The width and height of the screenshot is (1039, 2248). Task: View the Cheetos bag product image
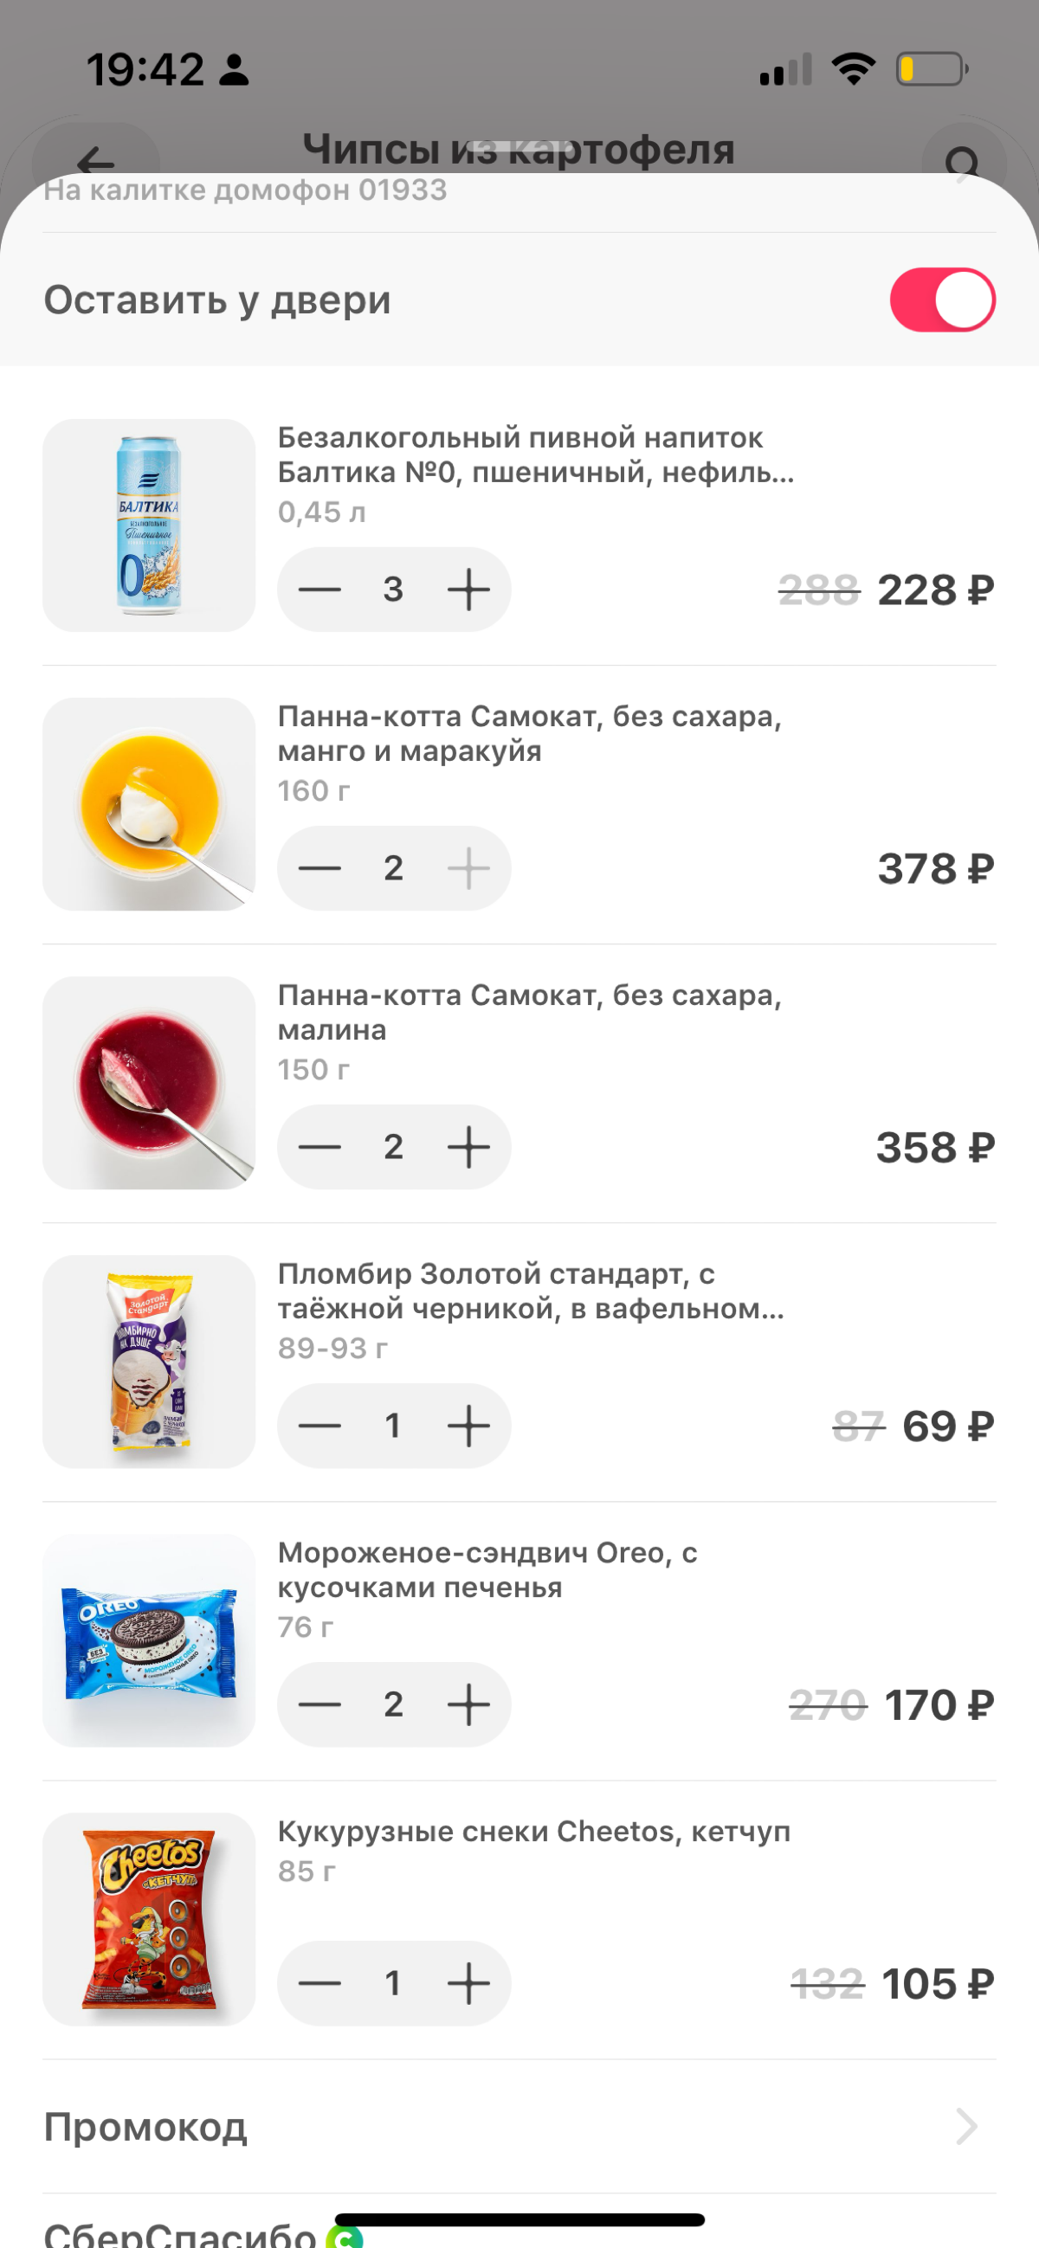pyautogui.click(x=149, y=1919)
